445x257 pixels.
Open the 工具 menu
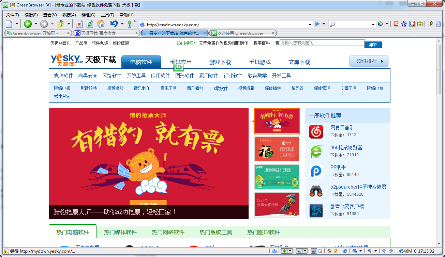(x=107, y=15)
